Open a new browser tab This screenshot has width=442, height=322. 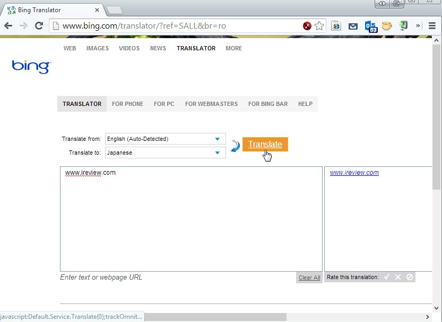[x=115, y=11]
